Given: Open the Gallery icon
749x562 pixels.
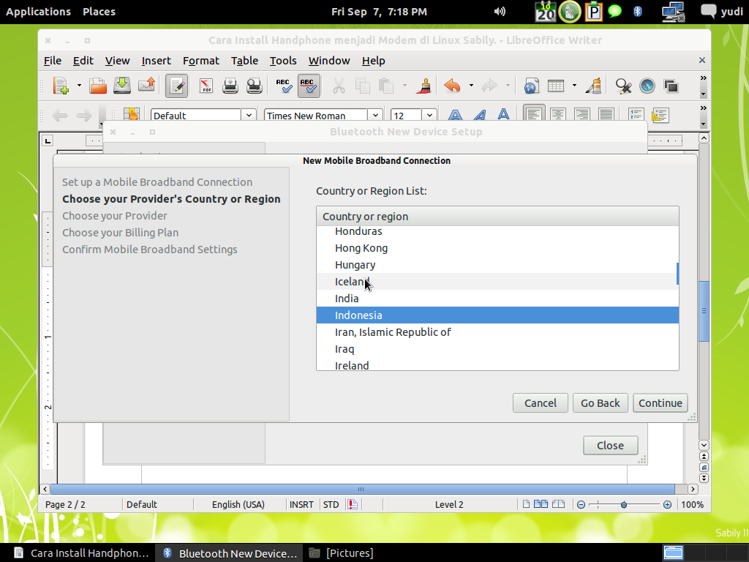Looking at the screenshot, I should (671, 86).
